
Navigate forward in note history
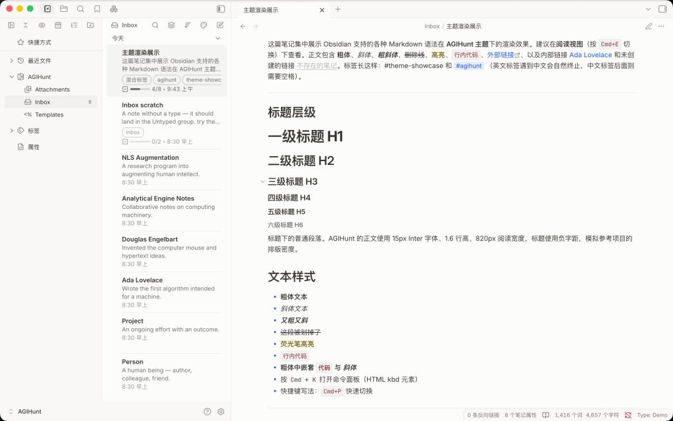(255, 26)
